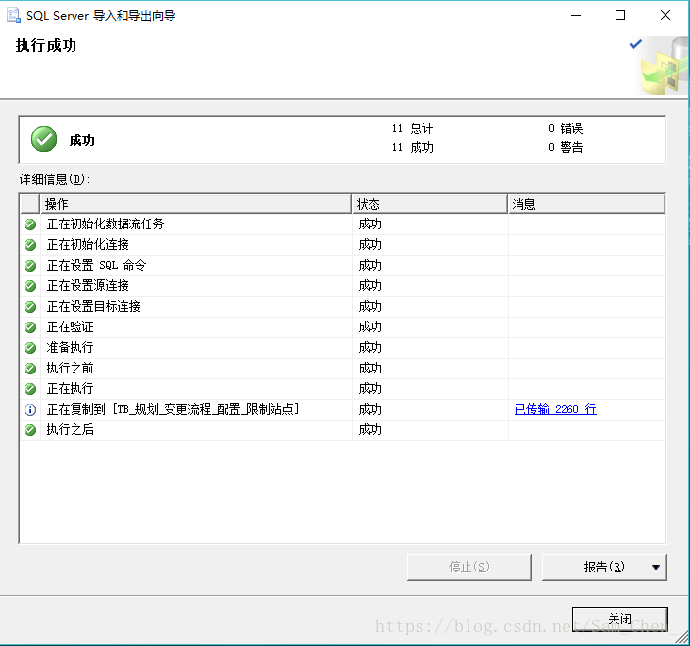Image resolution: width=690 pixels, height=646 pixels.
Task: Select row text 正在设置源连接
Action: tap(87, 285)
